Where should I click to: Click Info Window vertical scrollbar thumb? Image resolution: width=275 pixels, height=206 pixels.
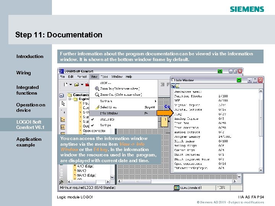click(261, 118)
